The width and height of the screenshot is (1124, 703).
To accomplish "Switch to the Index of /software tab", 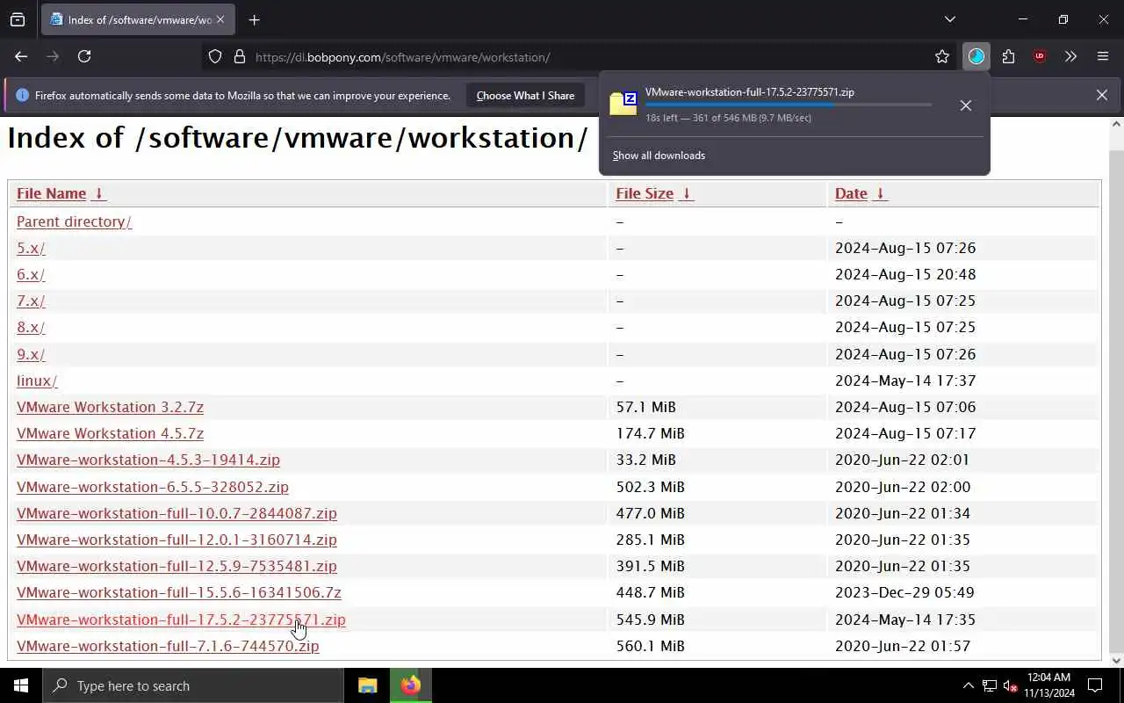I will [139, 19].
